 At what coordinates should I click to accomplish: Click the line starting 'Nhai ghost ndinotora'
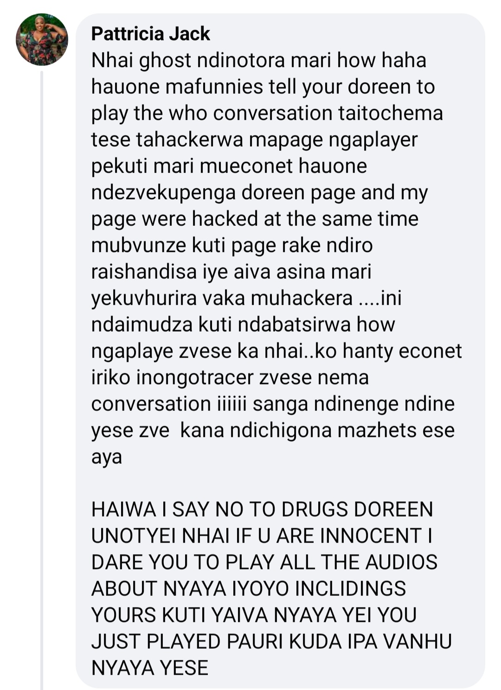[259, 60]
